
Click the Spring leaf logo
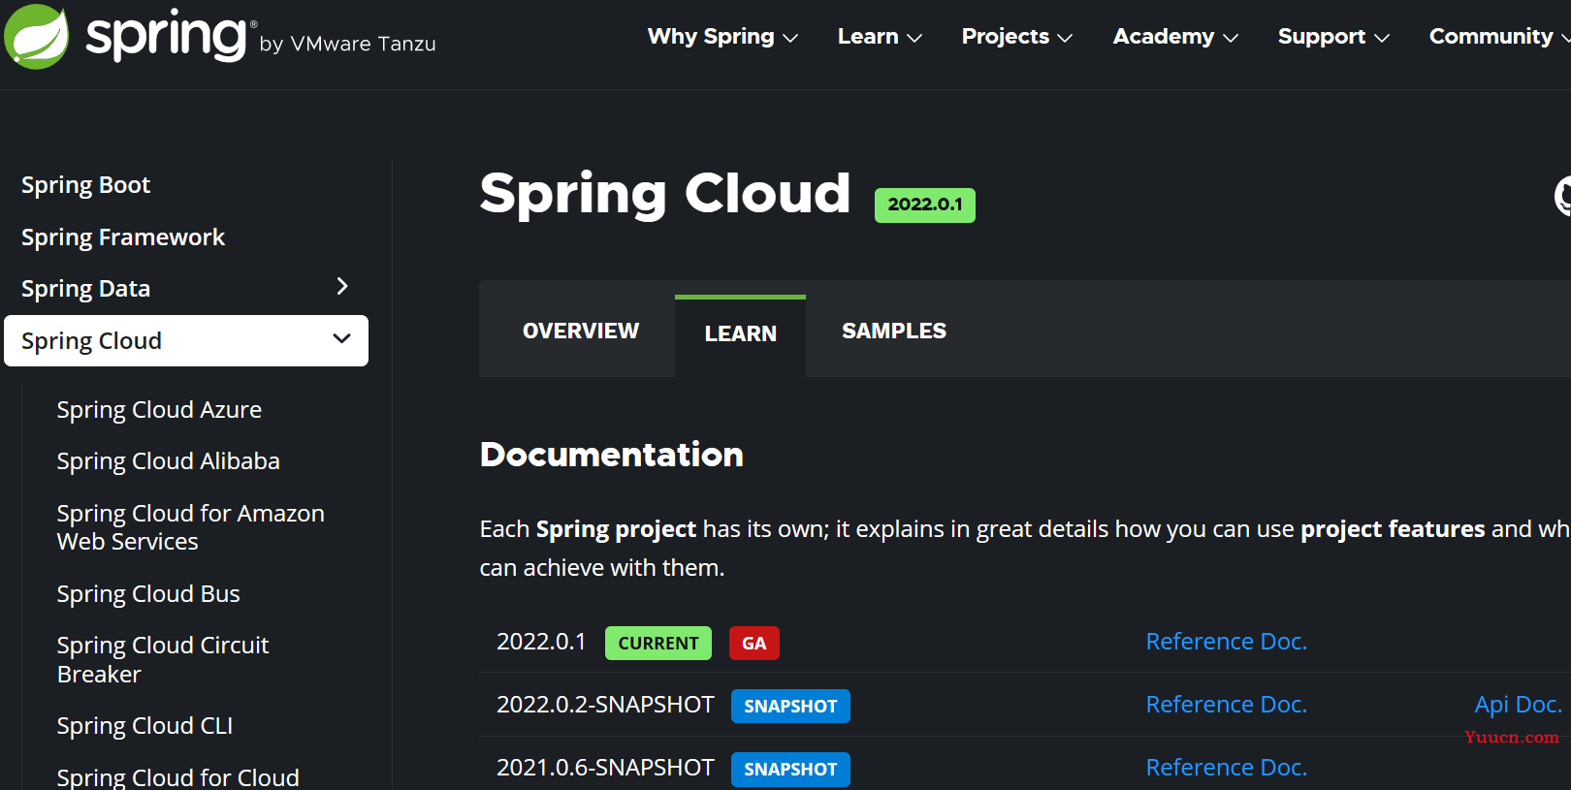pyautogui.click(x=36, y=37)
